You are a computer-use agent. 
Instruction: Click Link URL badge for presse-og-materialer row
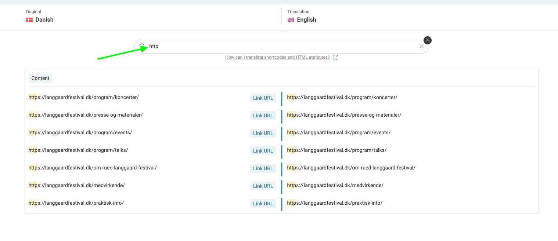[263, 116]
